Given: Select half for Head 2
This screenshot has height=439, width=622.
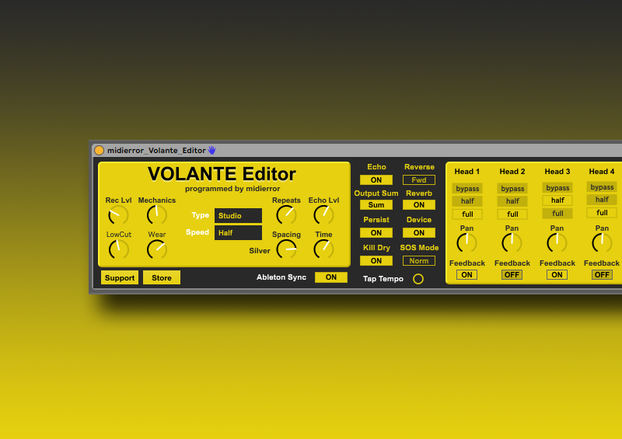Looking at the screenshot, I should point(512,201).
